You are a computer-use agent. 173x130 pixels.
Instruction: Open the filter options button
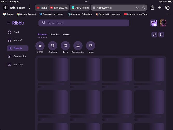[154, 35]
